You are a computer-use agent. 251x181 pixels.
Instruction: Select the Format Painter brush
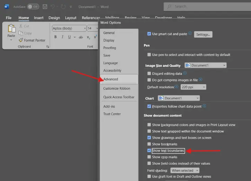tap(21, 40)
